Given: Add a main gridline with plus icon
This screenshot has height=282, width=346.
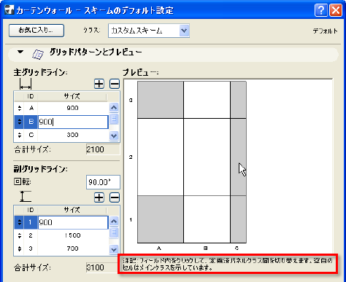Looking at the screenshot, I should click(99, 84).
